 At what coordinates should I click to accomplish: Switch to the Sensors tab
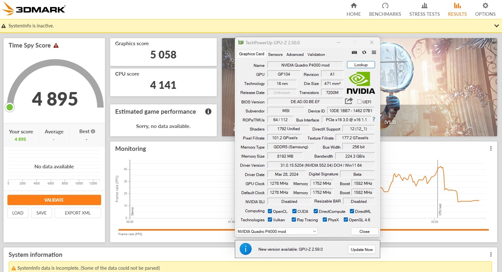click(275, 55)
